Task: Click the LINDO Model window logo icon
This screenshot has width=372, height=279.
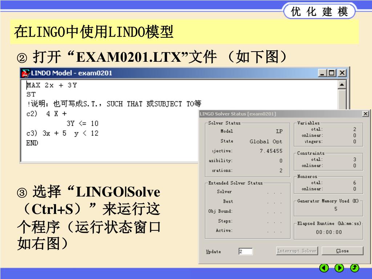Action: pyautogui.click(x=26, y=73)
